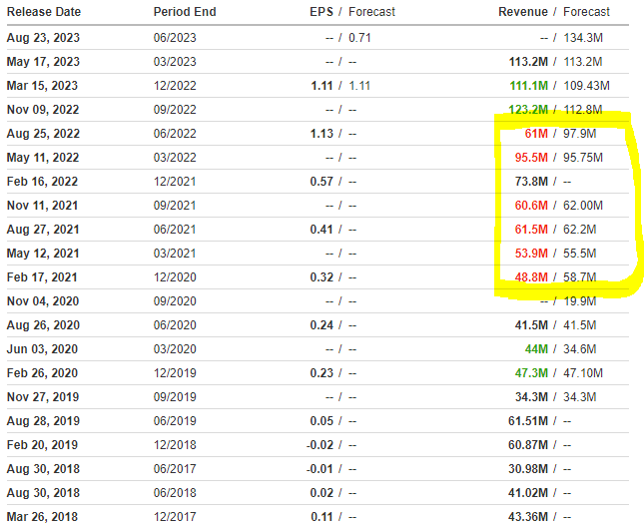Click the green 47.3M revenue value
Viewport: 644px width, 528px height.
coord(528,373)
